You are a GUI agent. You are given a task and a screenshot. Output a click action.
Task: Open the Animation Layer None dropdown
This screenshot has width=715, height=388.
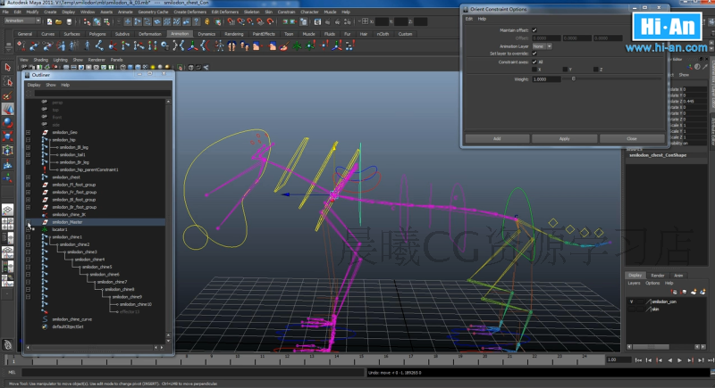pyautogui.click(x=543, y=46)
